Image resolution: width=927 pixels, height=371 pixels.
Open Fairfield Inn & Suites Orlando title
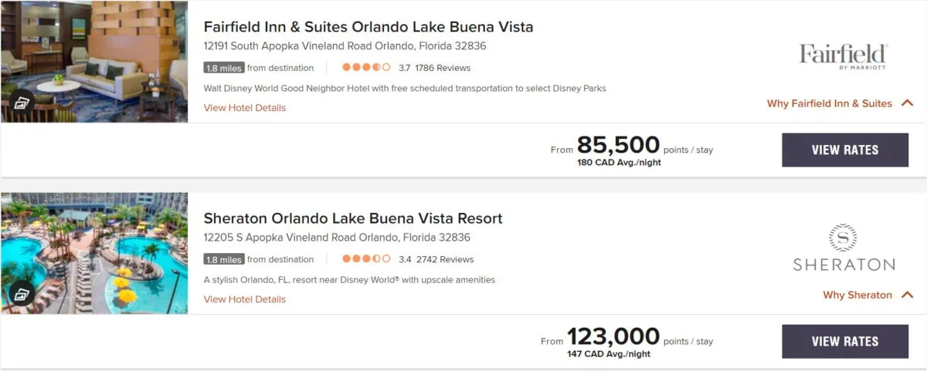tap(368, 27)
